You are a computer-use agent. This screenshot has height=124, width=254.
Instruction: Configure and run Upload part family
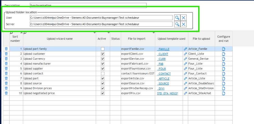pos(224,49)
